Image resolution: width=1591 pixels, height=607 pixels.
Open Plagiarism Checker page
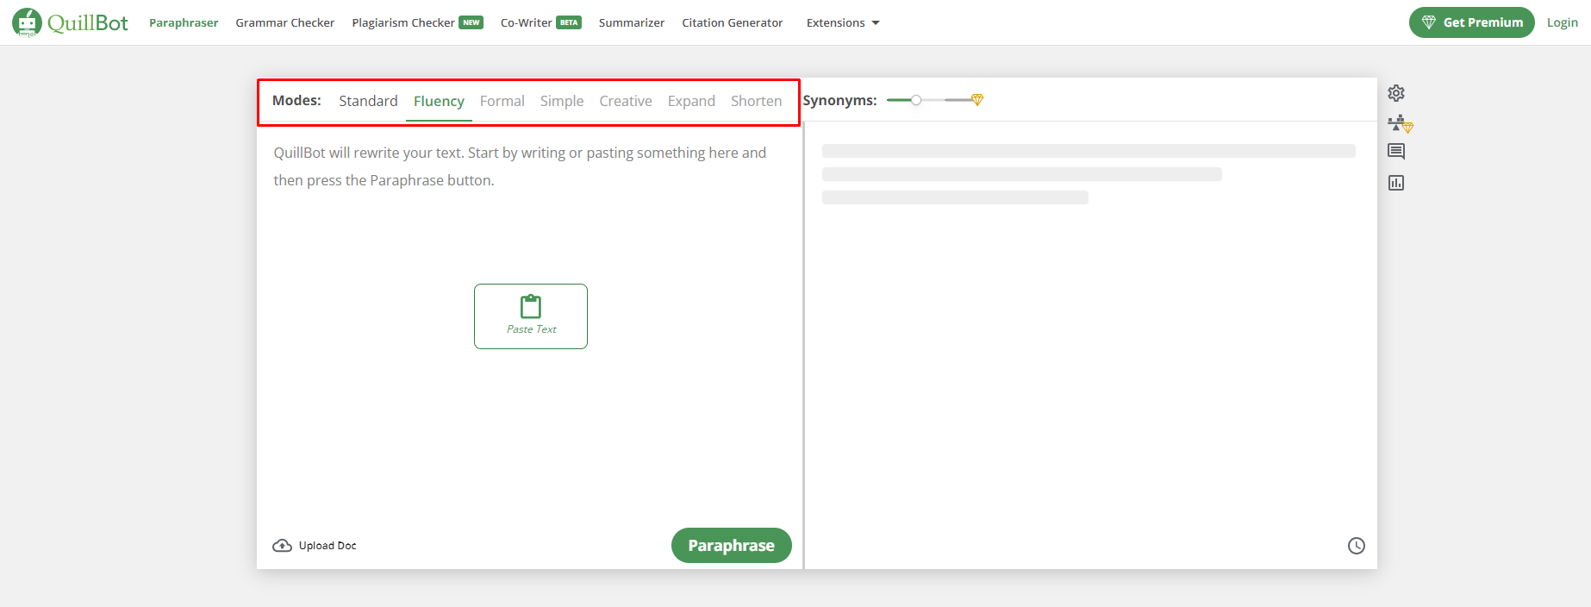click(x=417, y=22)
